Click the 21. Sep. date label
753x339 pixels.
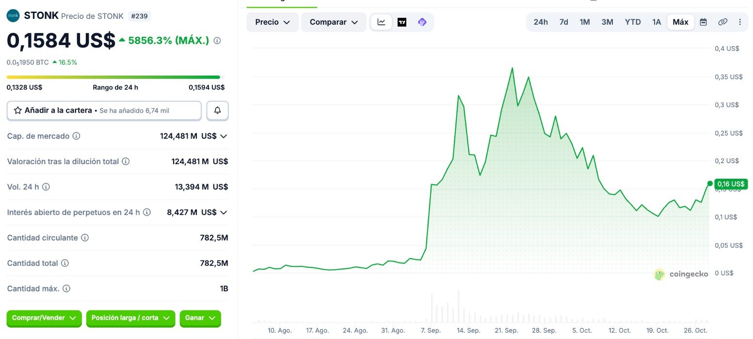click(x=506, y=330)
